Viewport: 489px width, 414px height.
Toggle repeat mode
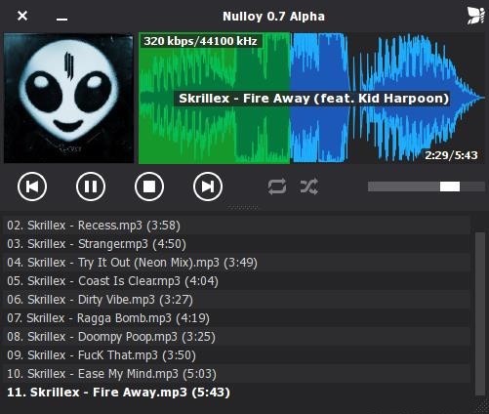[x=277, y=186]
